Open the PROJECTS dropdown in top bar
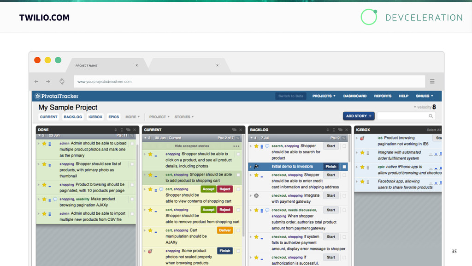This screenshot has height=266, width=472. click(324, 96)
